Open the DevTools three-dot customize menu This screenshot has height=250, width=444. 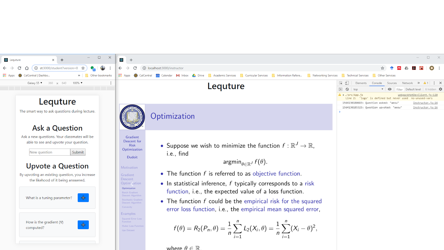pos(434,83)
